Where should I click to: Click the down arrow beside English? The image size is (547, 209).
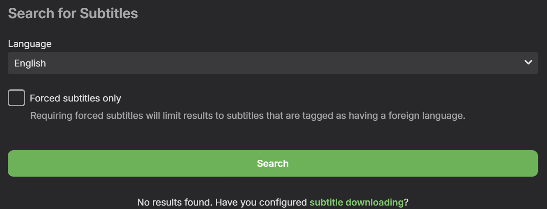pyautogui.click(x=528, y=63)
